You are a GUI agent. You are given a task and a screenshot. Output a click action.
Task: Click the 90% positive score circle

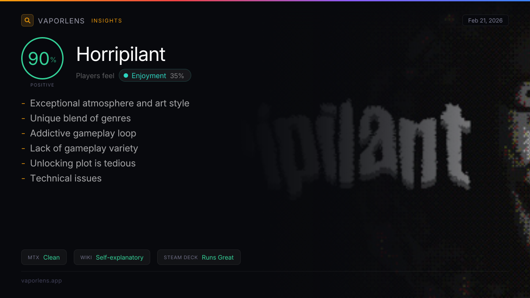click(x=42, y=58)
